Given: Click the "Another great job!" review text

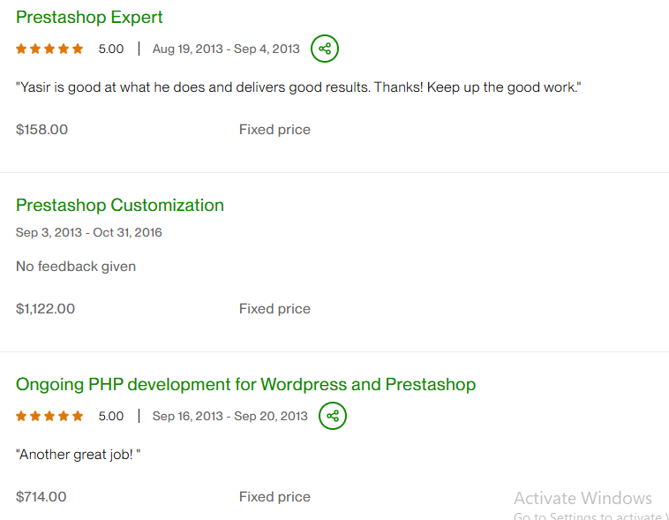Looking at the screenshot, I should 79,455.
